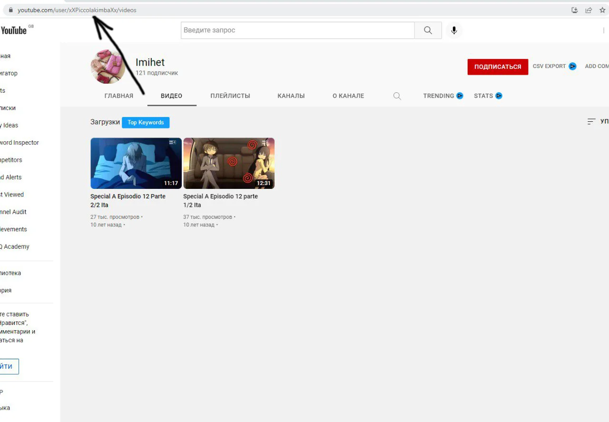Click the STATS badge icon

click(x=499, y=96)
